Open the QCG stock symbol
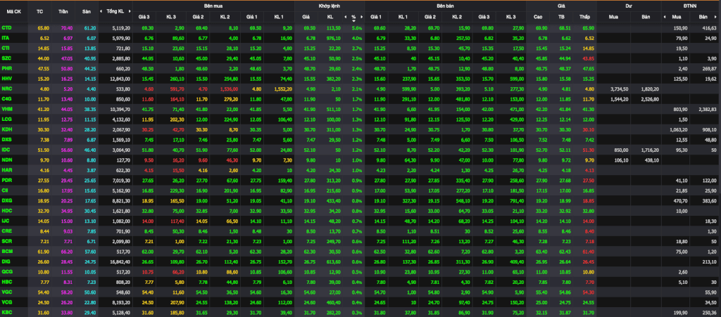Screen dimensions: 721x317 (7, 270)
